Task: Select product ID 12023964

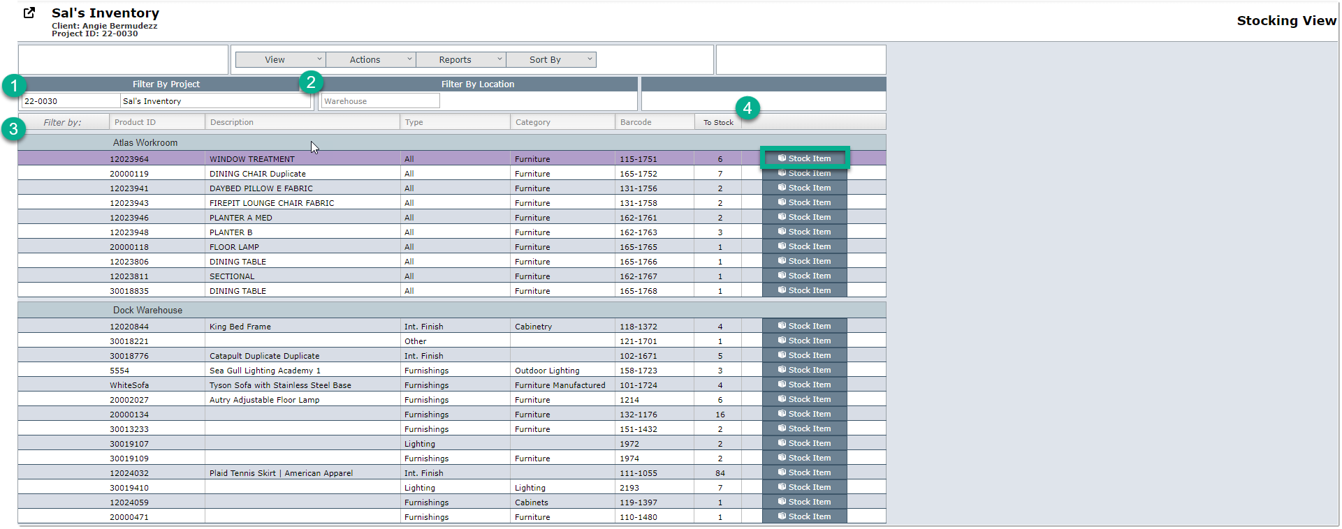Action: pos(129,159)
